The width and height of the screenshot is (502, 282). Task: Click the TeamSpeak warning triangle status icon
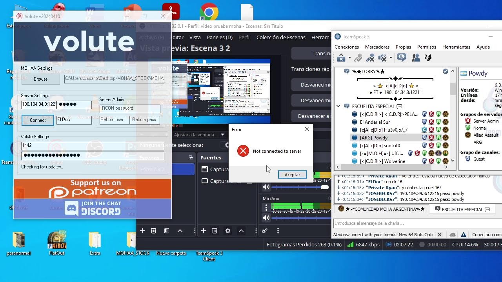(x=464, y=235)
